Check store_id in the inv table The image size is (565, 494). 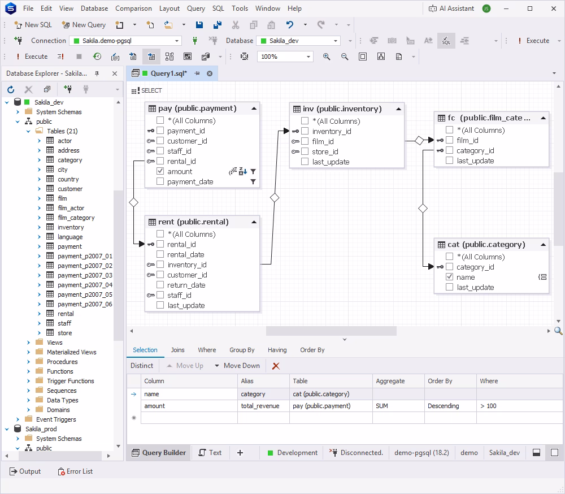305,151
